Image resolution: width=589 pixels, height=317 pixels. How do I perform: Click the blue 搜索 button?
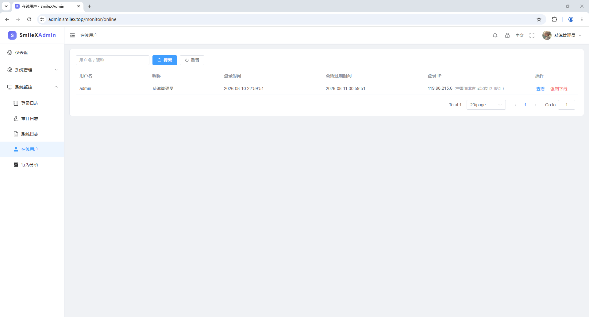click(165, 60)
